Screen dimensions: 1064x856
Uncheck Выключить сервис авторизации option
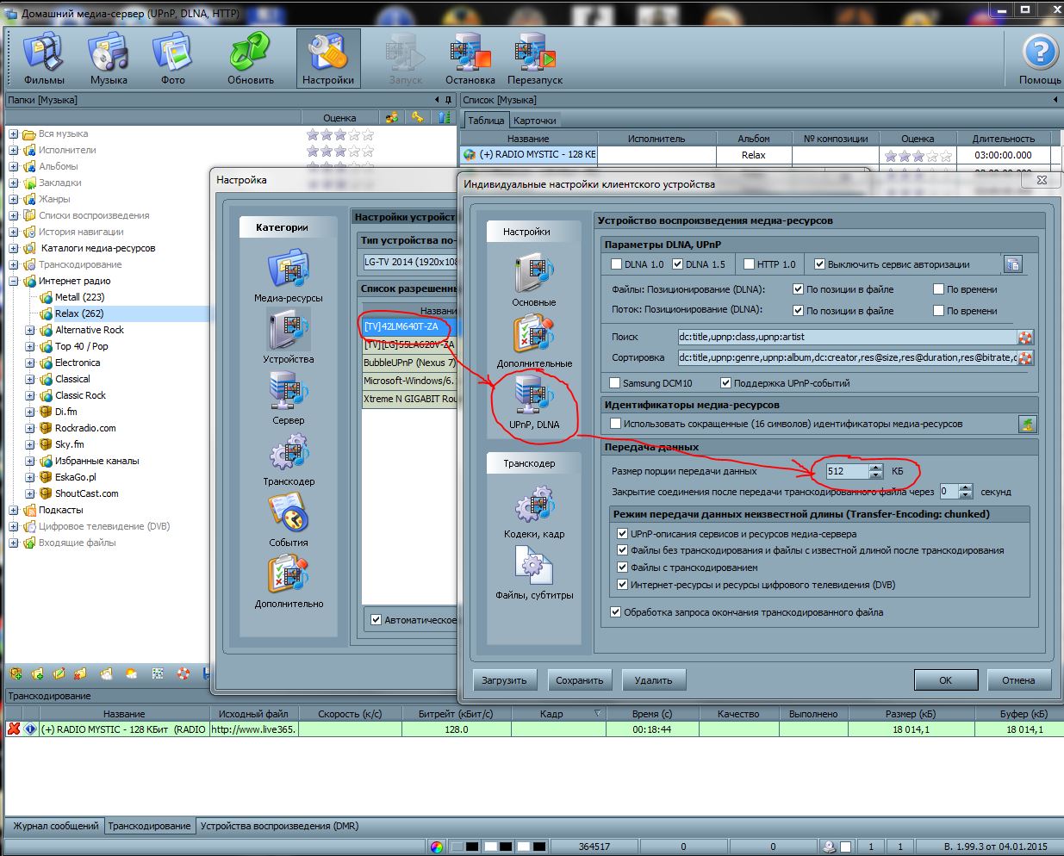pos(819,264)
